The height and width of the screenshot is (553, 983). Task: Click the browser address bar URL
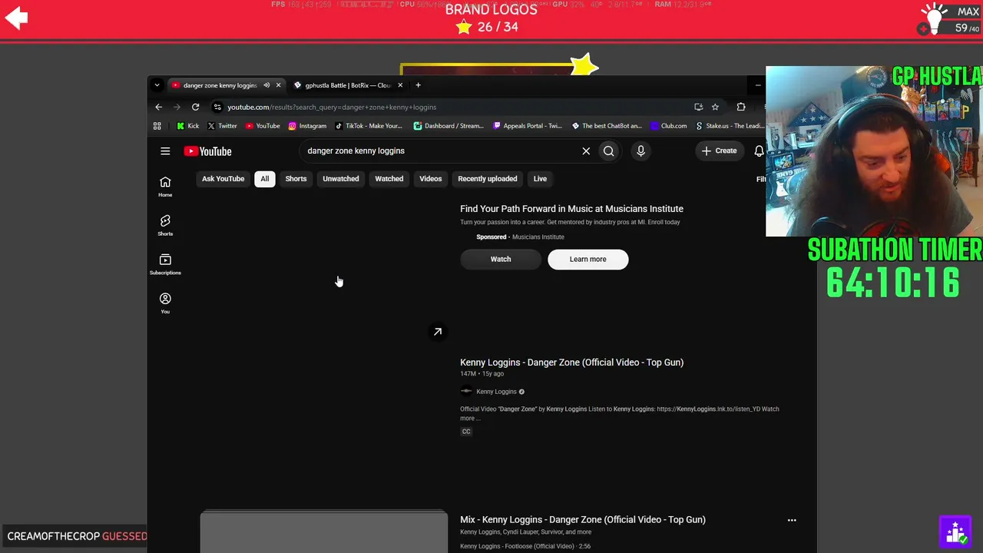click(x=332, y=107)
